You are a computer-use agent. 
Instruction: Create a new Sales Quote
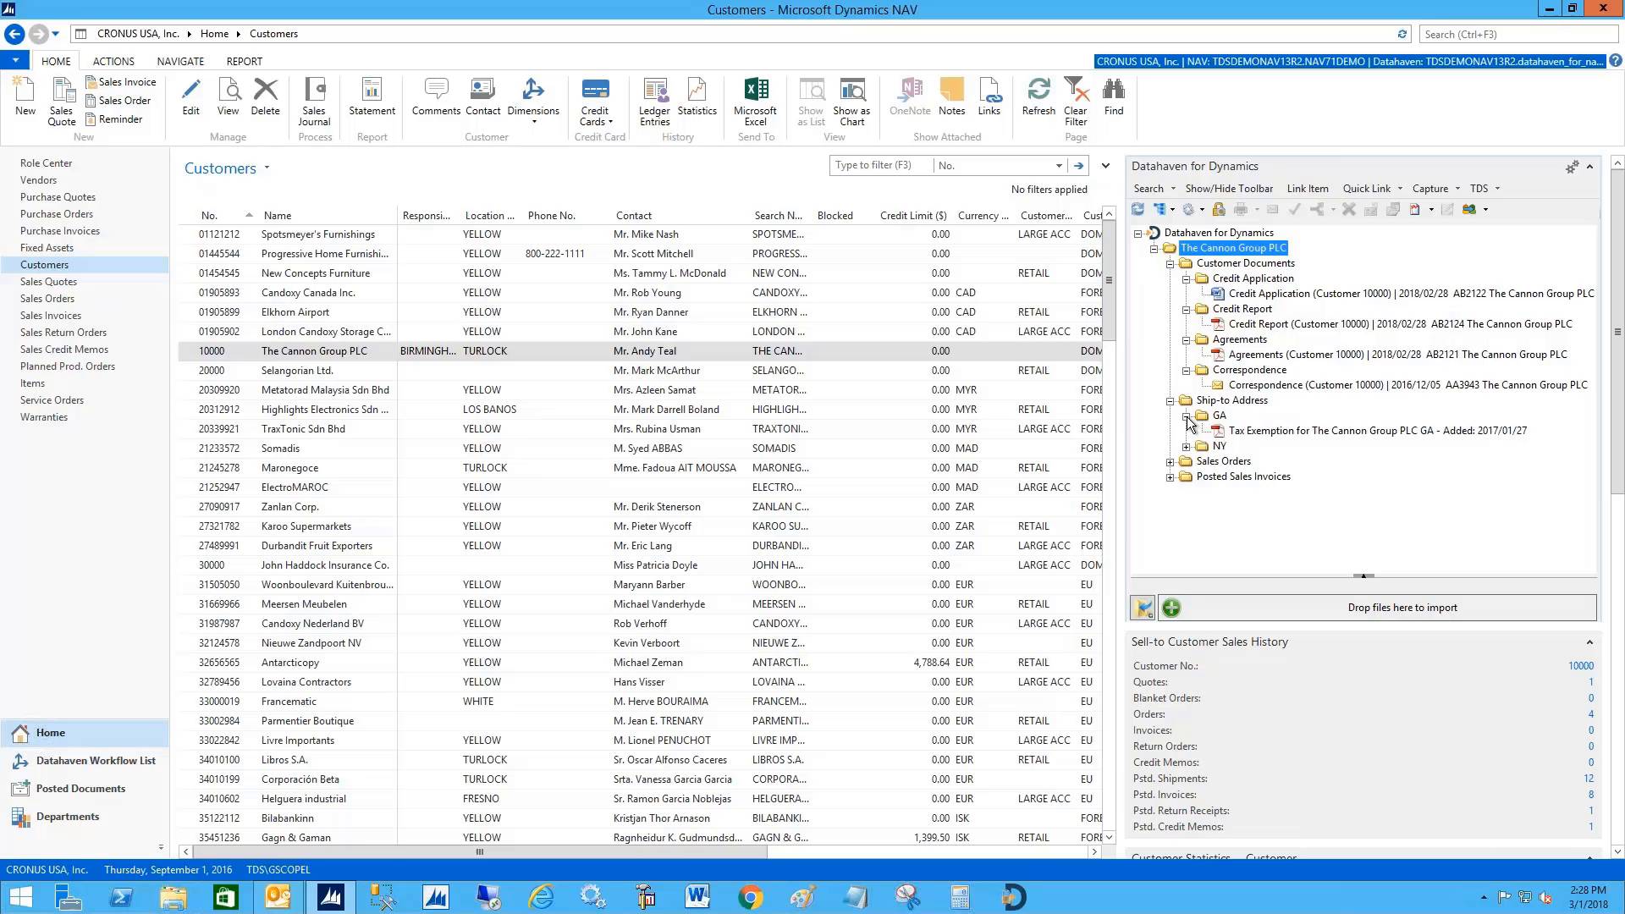coord(60,100)
